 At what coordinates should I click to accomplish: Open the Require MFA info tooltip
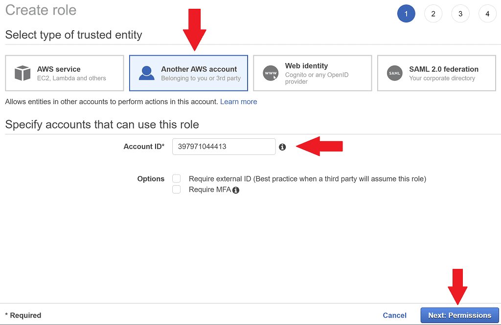[236, 190]
